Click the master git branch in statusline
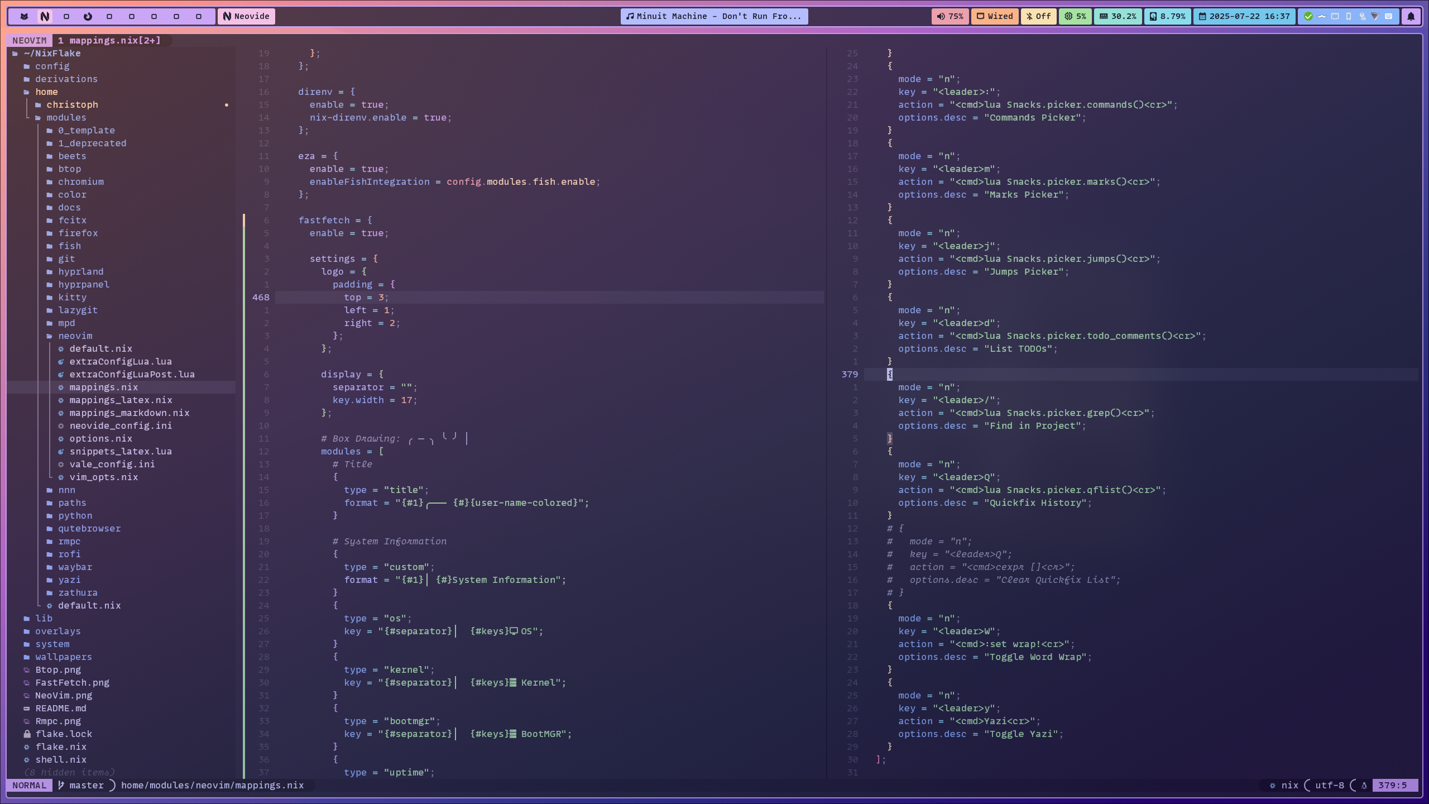 point(86,785)
